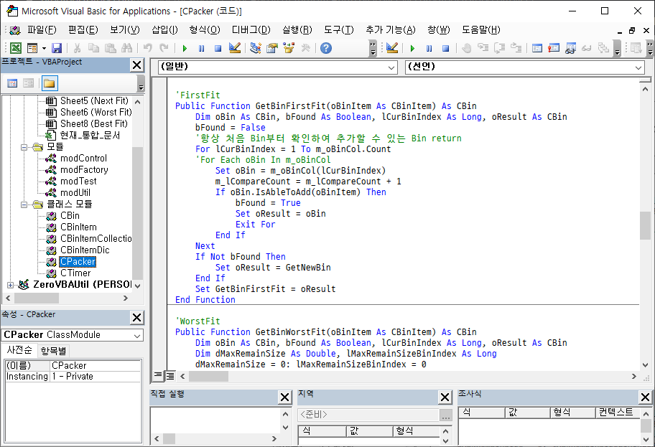The image size is (655, 447).
Task: Collapse the 클래스 모듈 folder in project tree
Action: click(24, 204)
